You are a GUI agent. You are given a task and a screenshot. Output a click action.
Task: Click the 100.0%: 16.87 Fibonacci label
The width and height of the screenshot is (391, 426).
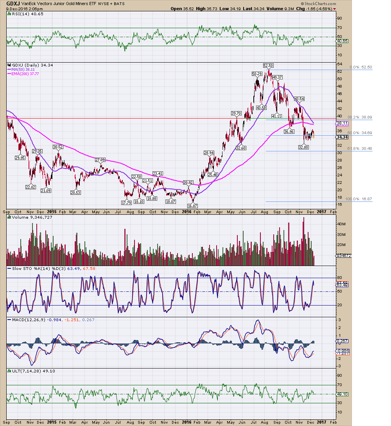359,199
